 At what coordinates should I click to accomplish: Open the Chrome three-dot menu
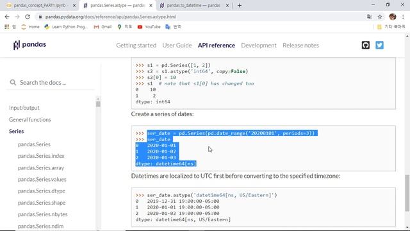403,17
